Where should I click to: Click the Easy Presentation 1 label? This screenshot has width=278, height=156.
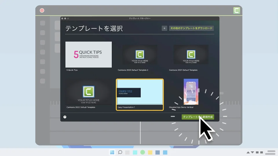coord(126,107)
